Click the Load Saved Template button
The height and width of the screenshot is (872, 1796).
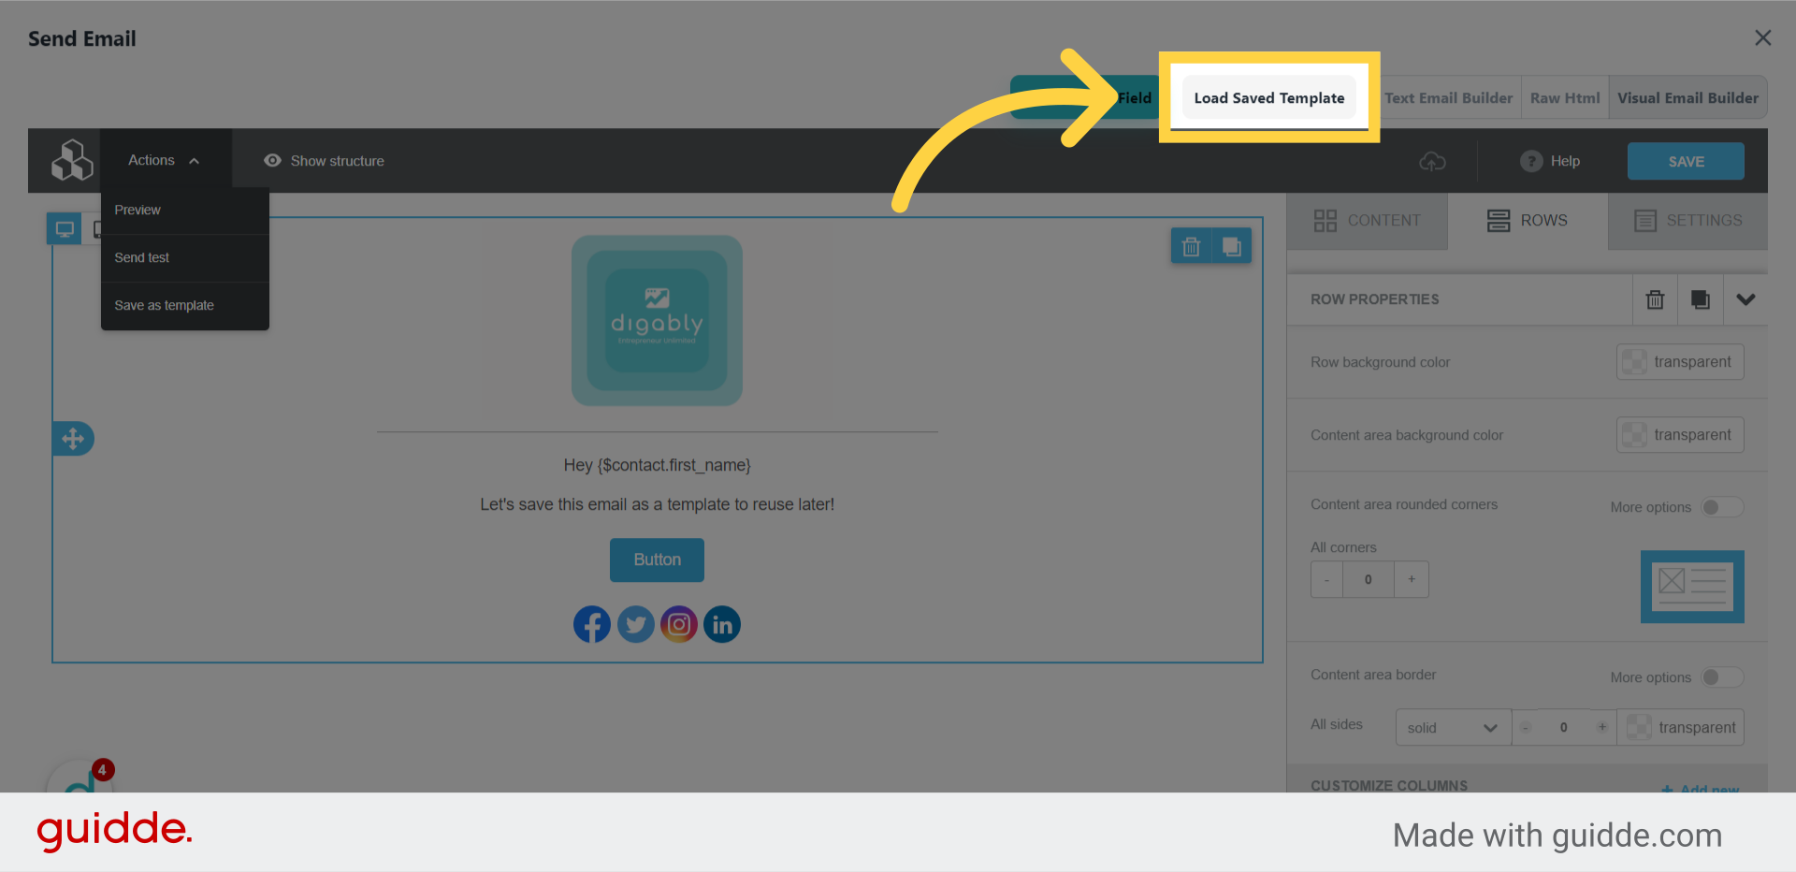point(1268,97)
